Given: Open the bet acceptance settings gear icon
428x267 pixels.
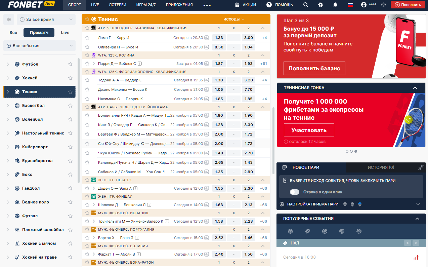Looking at the screenshot, I should click(x=282, y=204).
